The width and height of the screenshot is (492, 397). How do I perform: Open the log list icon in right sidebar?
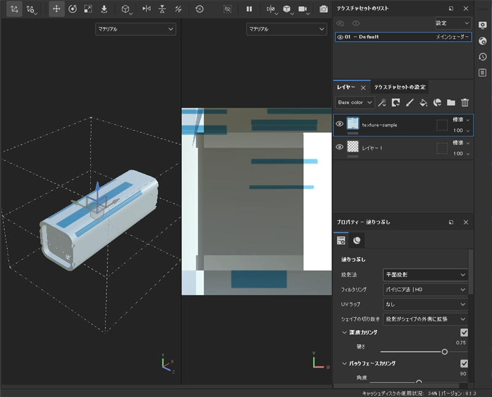point(483,73)
